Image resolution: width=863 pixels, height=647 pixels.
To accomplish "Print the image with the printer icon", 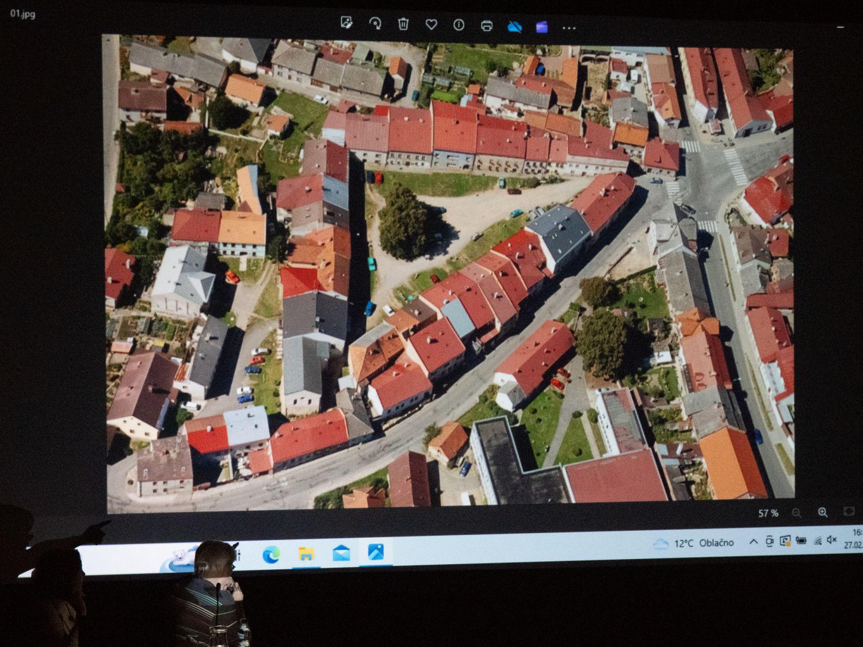I will click(x=487, y=26).
